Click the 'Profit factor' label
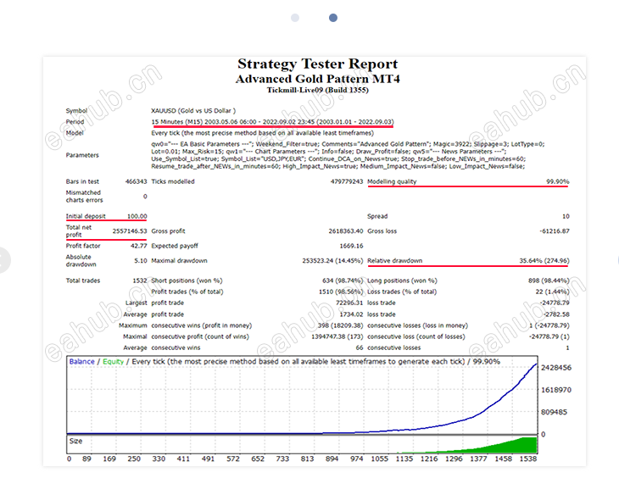The image size is (619, 478). (83, 246)
